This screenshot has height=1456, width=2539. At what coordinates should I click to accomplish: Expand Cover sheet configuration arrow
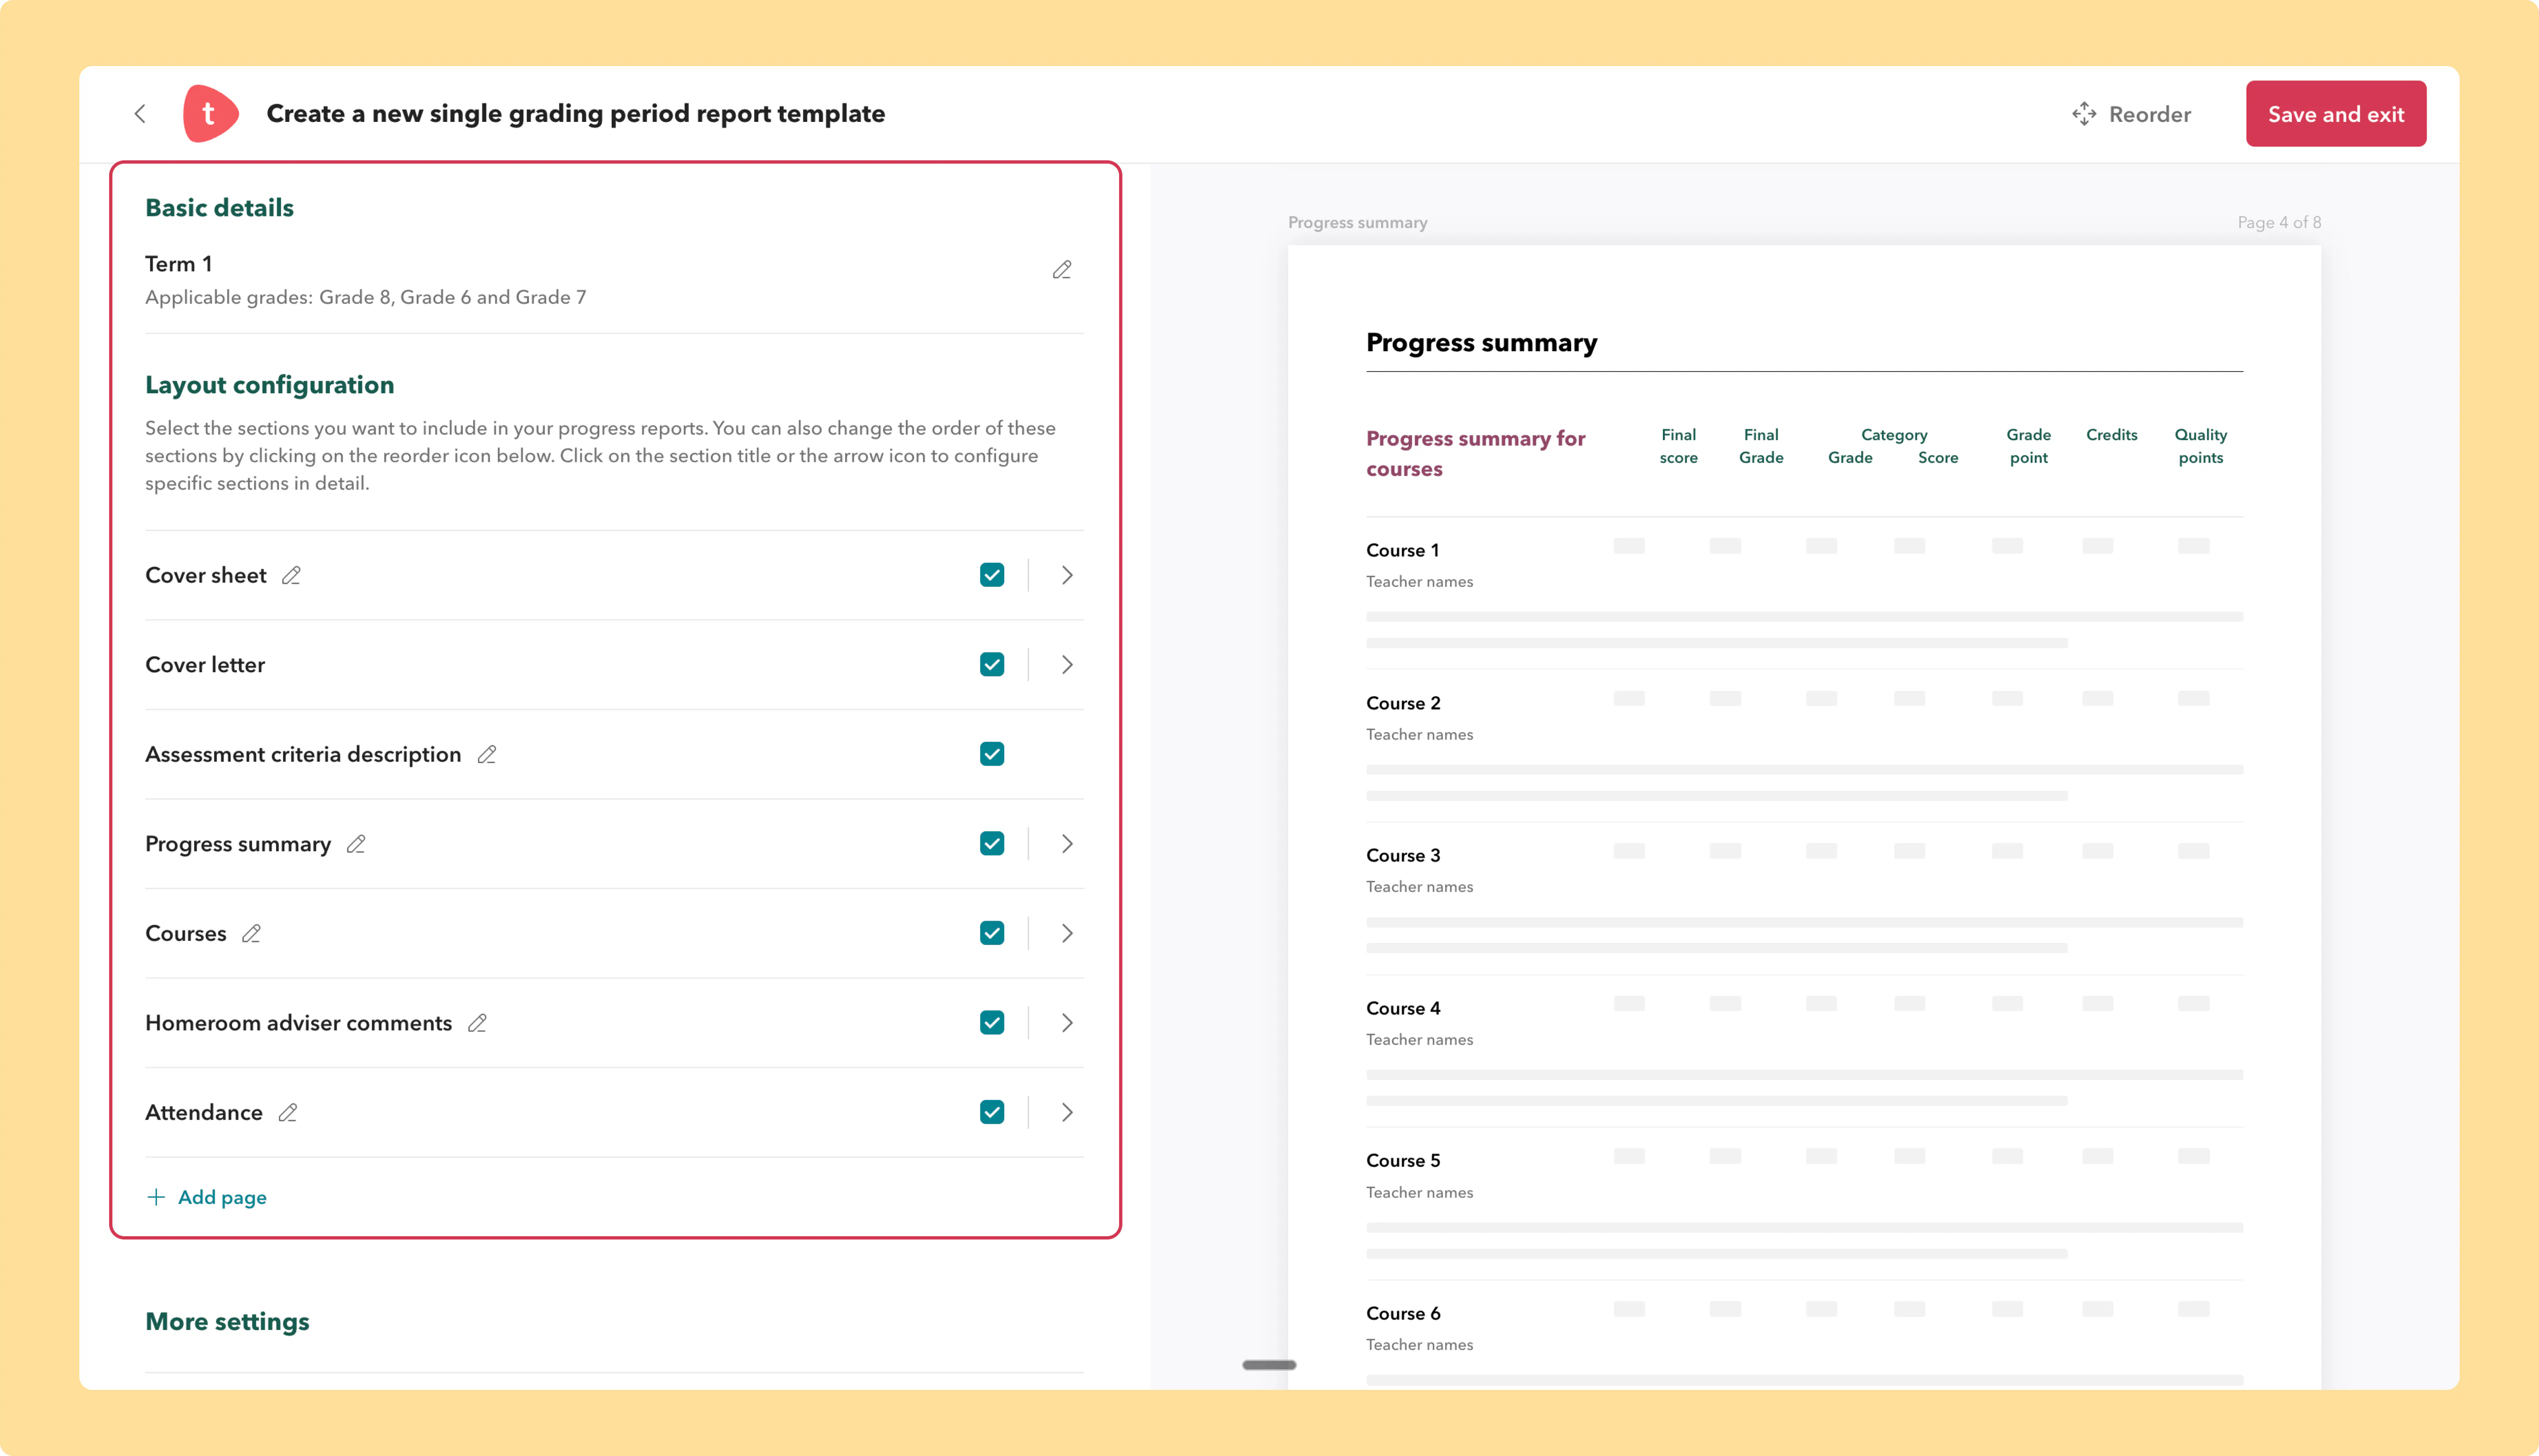point(1067,575)
